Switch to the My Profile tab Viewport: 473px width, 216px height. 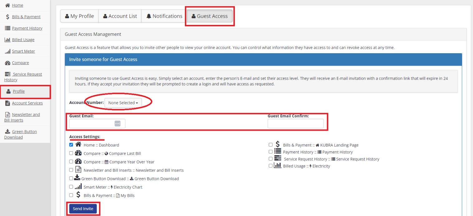pos(79,16)
